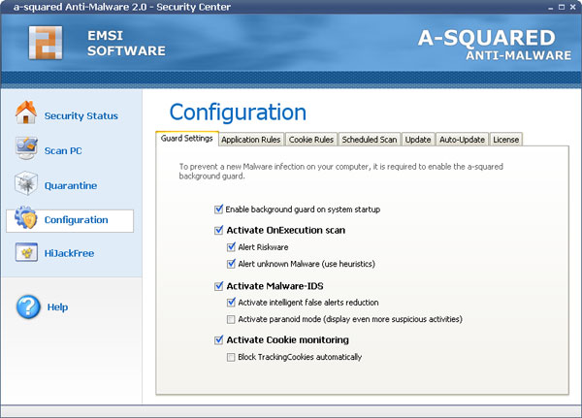Toggle intelligent false alerts reduction checkbox

click(x=231, y=303)
